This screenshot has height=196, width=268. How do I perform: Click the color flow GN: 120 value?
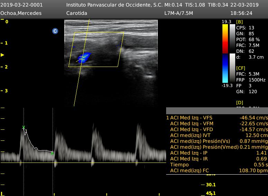coord(247,91)
